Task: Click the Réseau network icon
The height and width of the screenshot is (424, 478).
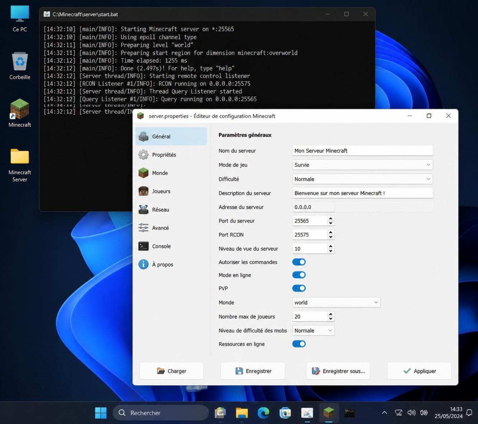Action: [x=143, y=210]
